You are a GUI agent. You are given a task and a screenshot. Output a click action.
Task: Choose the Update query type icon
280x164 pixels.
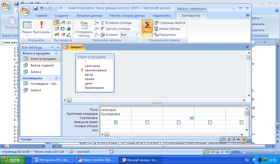click(x=63, y=23)
